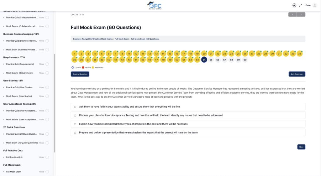Click 'User Stories: 18%' section heading
Screen dimensions: 321x176
coord(13,80)
